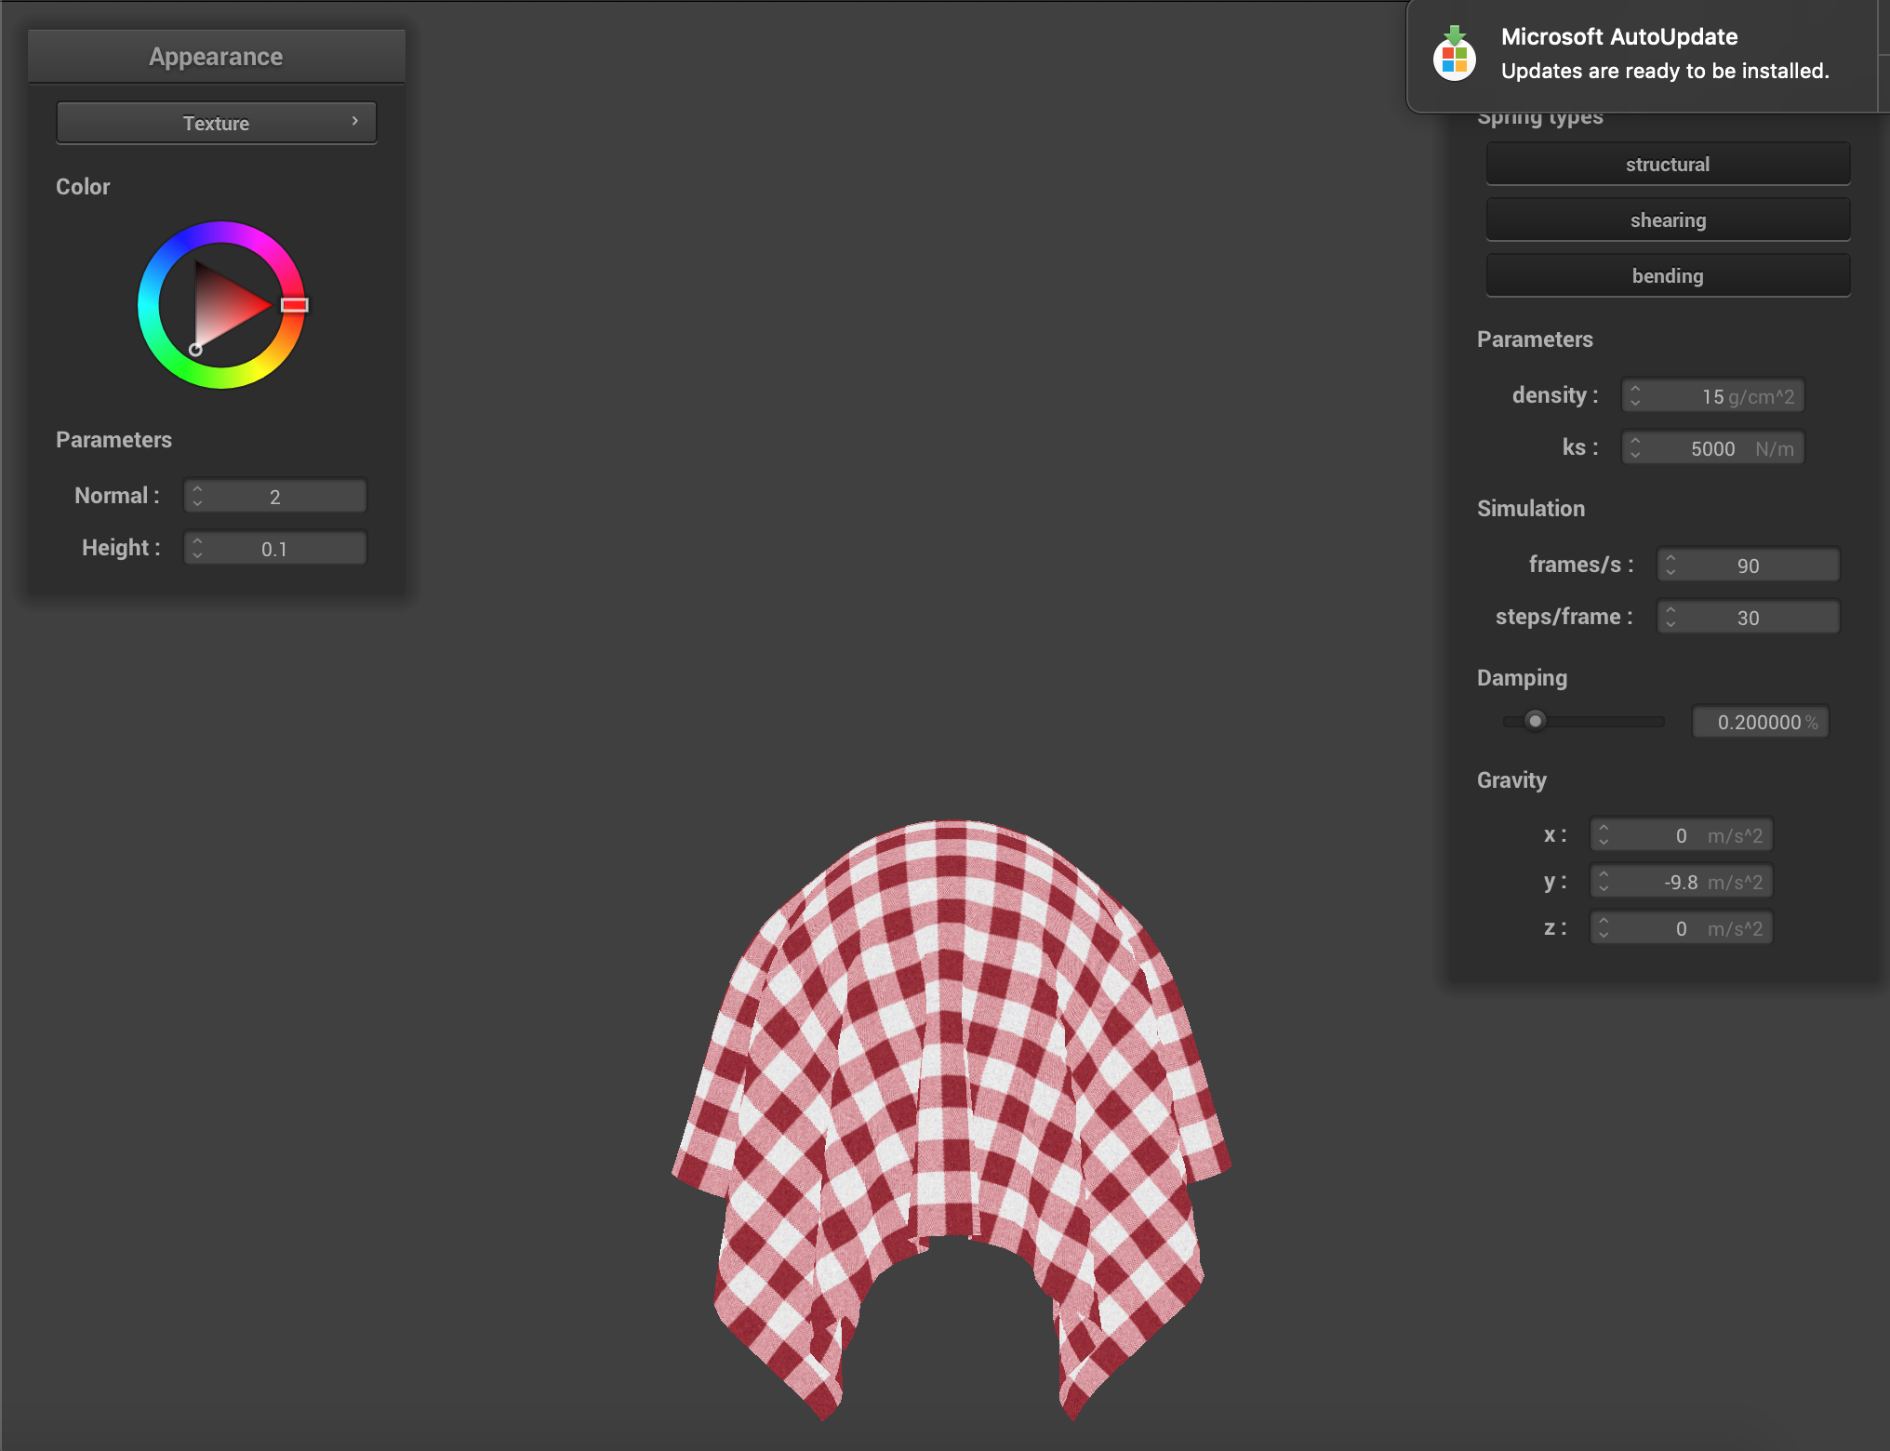Click the Gravity y value field
Viewport: 1890px width, 1451px height.
pyautogui.click(x=1682, y=882)
